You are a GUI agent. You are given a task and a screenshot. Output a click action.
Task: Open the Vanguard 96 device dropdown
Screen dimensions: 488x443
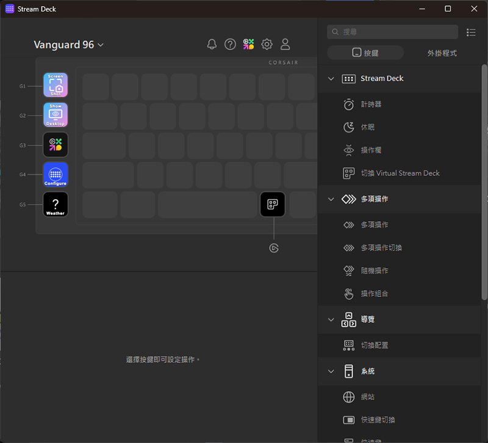(69, 45)
